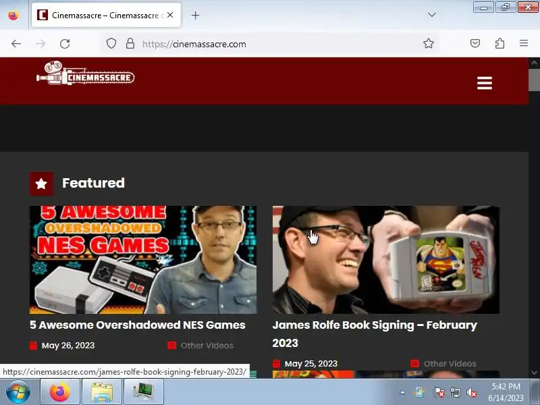Click the URL address field
This screenshot has height=405, width=540.
(x=271, y=44)
